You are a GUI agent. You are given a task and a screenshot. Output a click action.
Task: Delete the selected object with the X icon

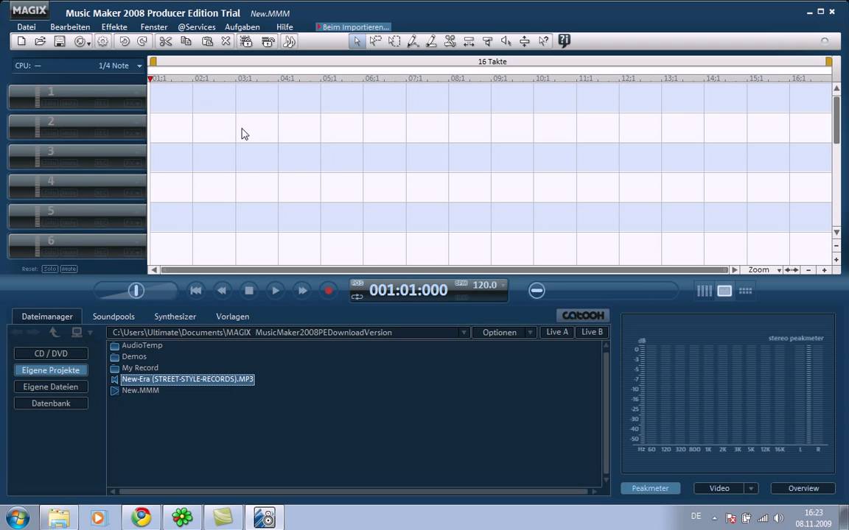point(226,41)
